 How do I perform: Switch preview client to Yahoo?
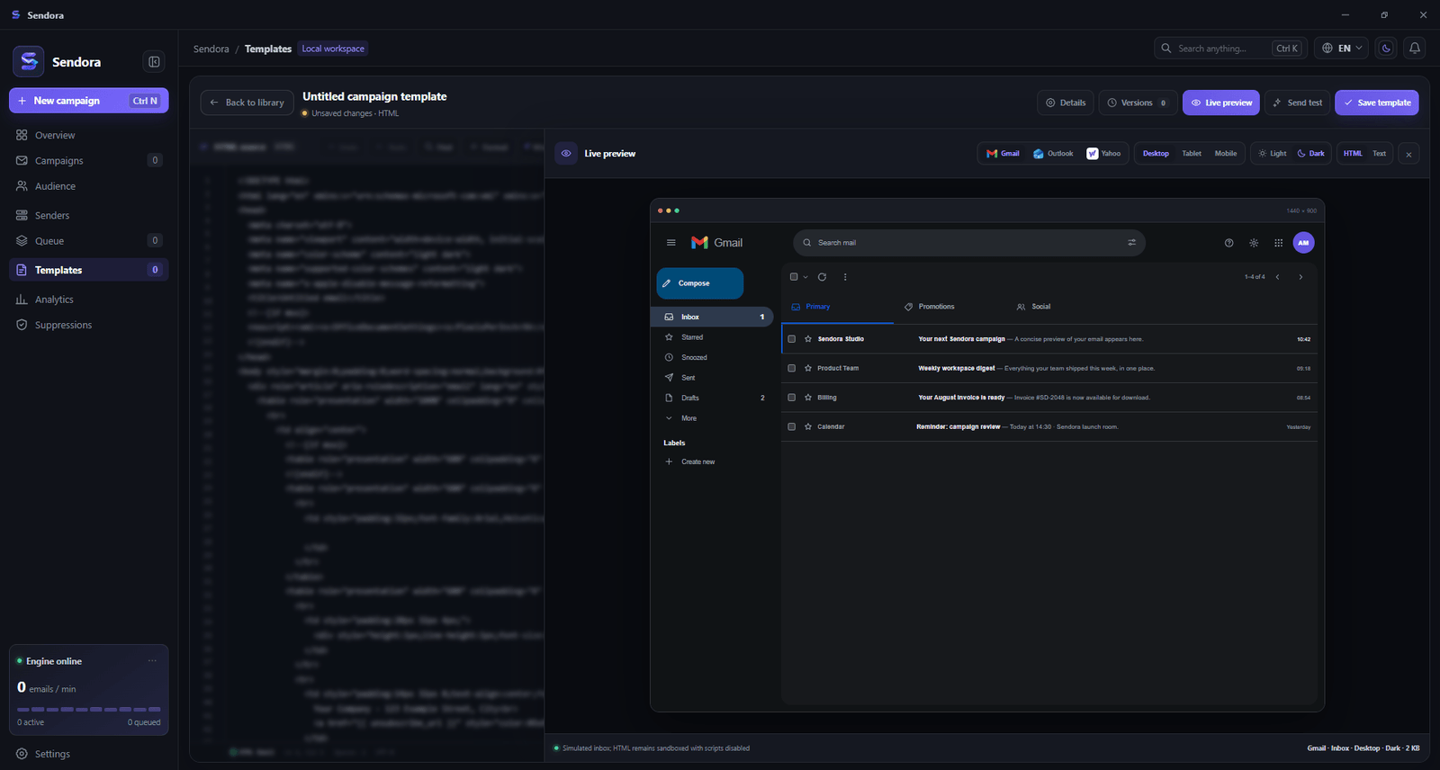point(1103,154)
